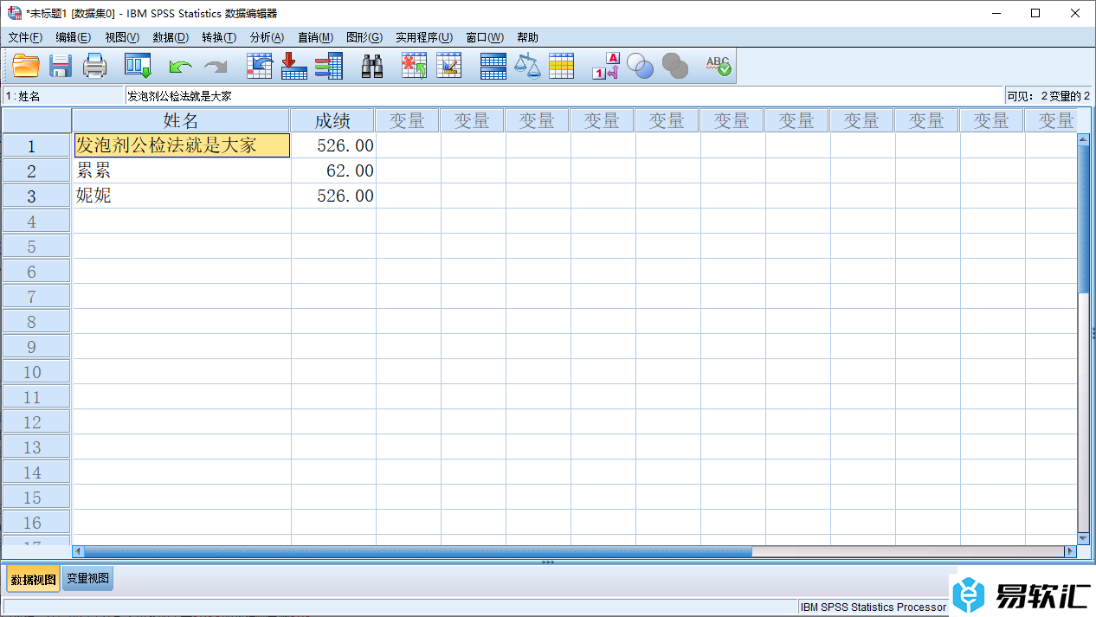Viewport: 1096px width, 617px height.
Task: Open the 文件(F) menu
Action: coord(25,37)
